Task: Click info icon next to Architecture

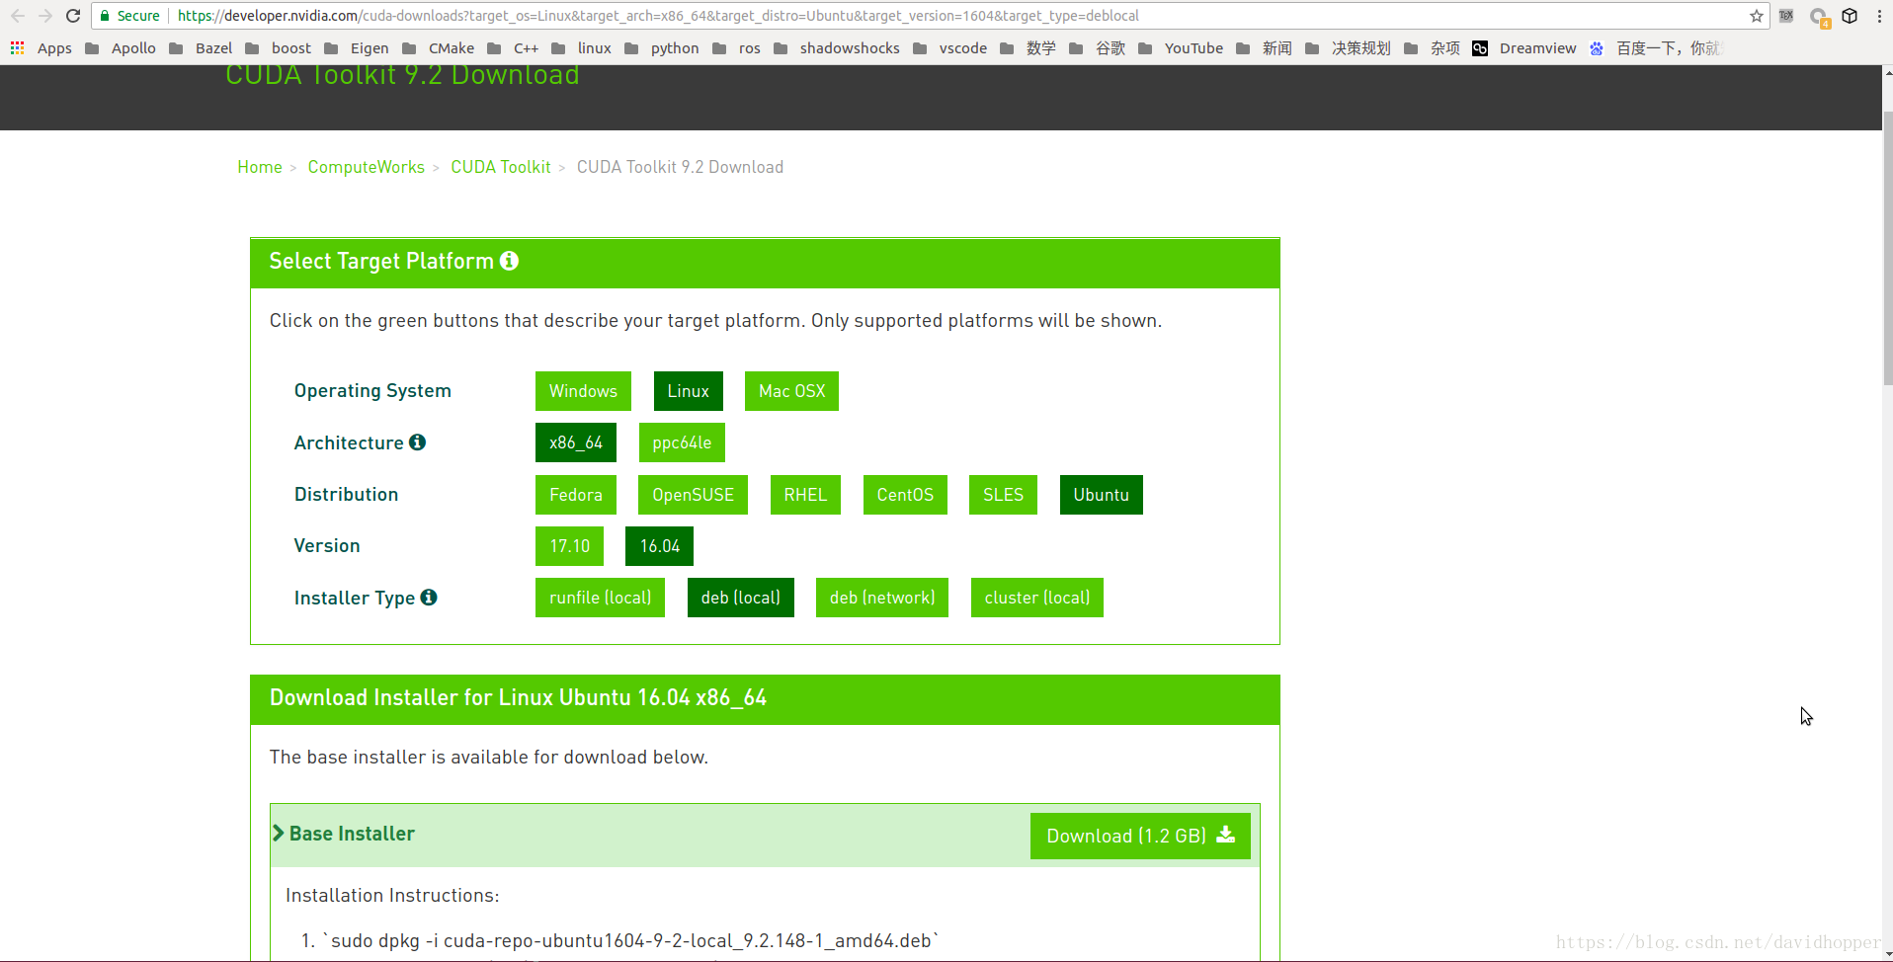Action: point(418,442)
